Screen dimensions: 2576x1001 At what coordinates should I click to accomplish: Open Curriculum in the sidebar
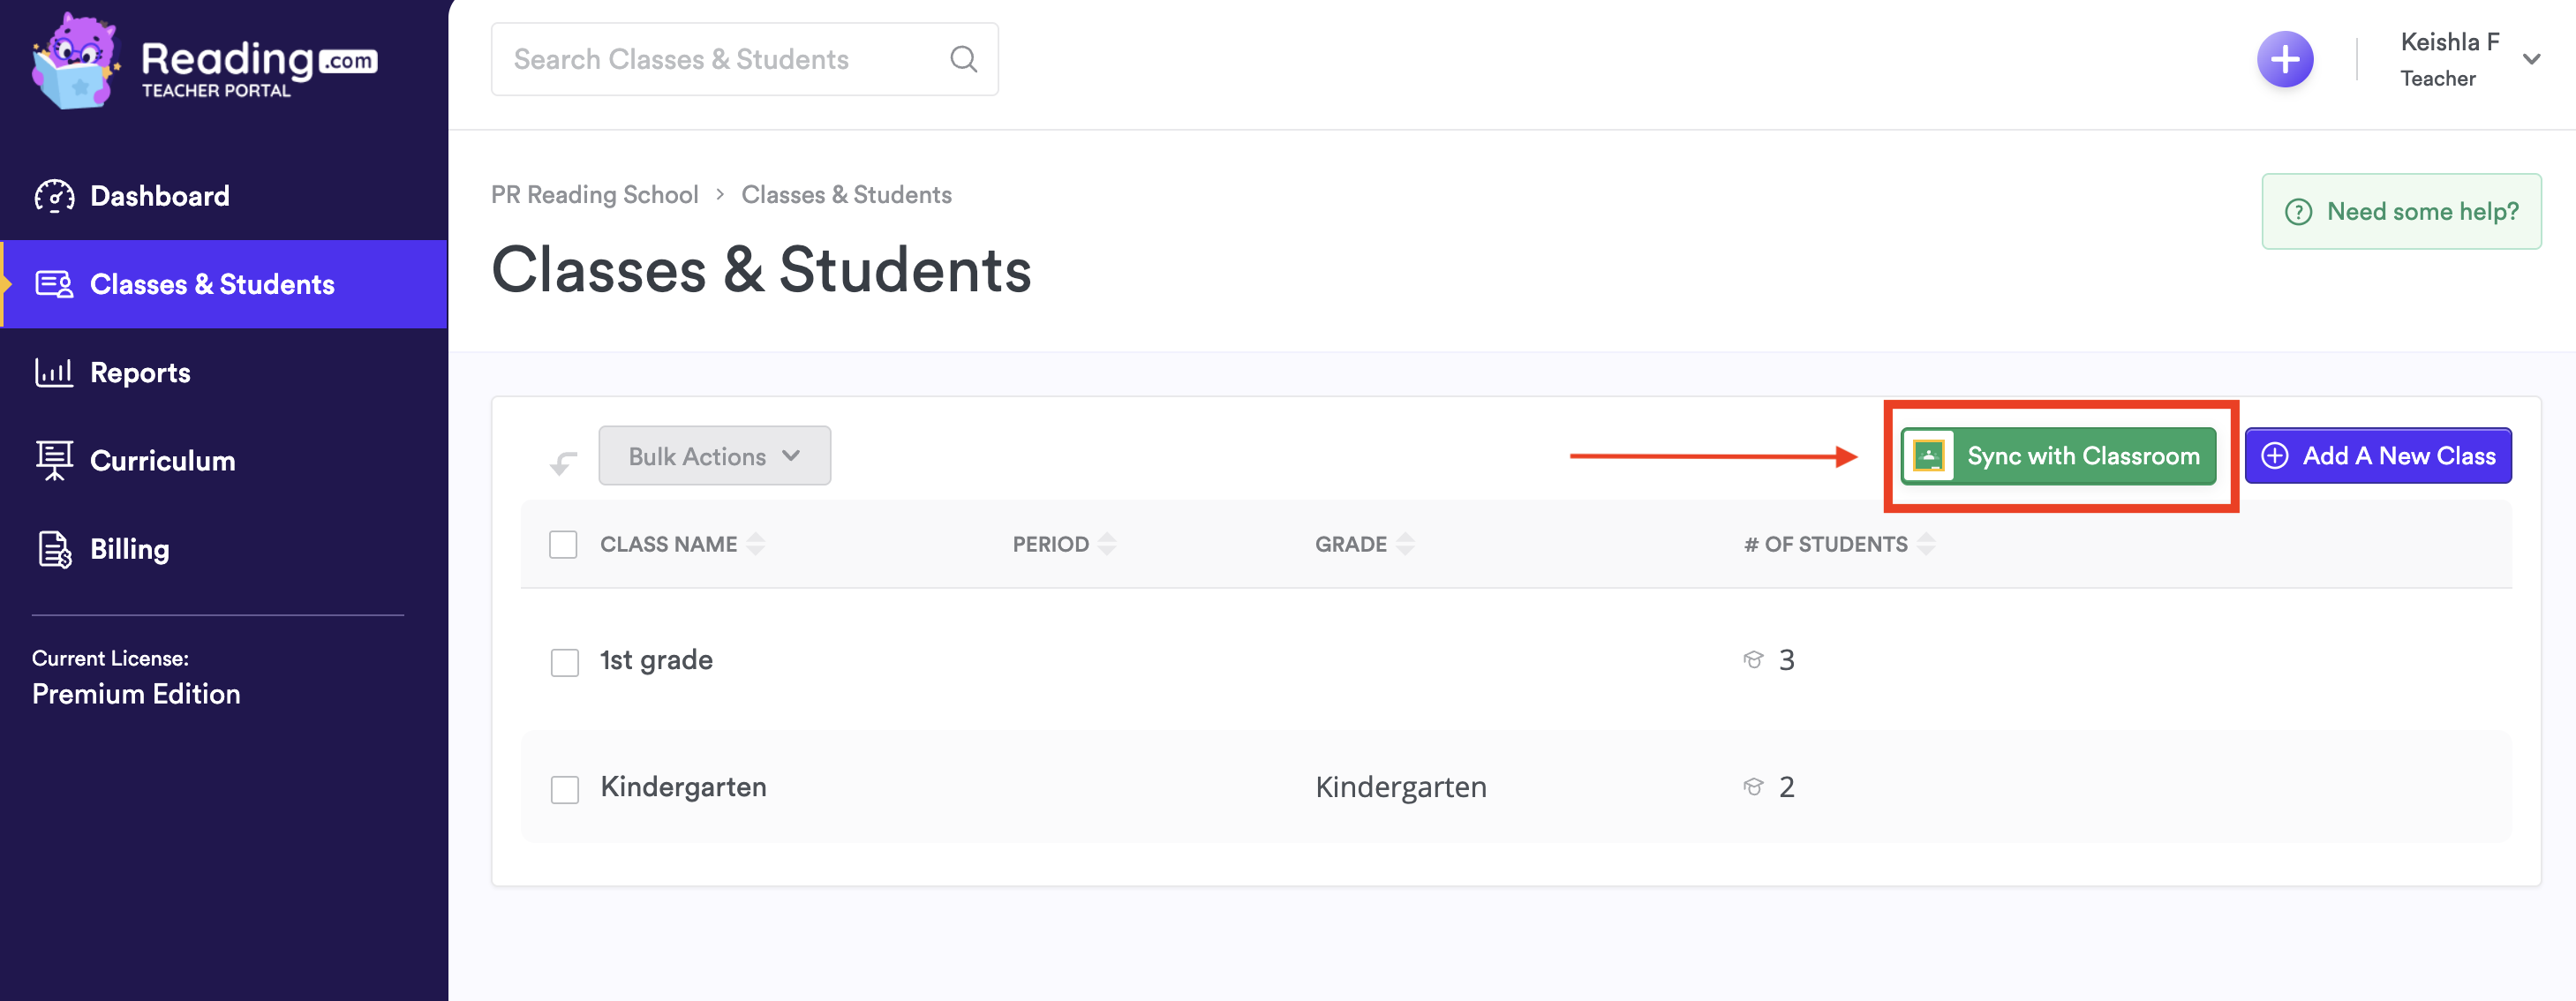click(162, 461)
